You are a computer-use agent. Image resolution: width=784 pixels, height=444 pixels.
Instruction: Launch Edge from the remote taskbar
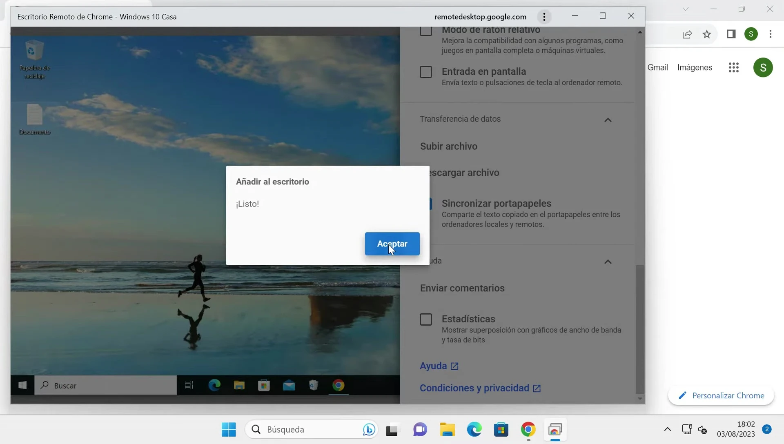[x=214, y=385]
